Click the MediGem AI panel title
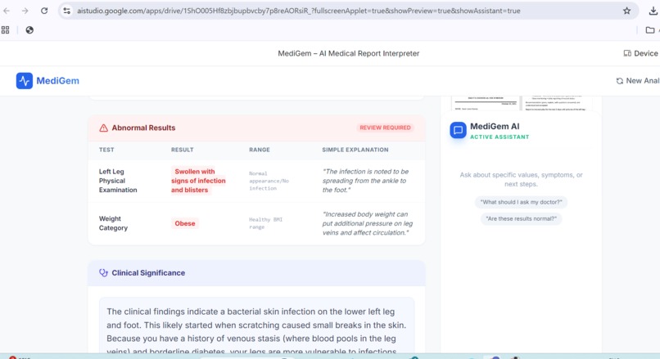 click(x=495, y=126)
